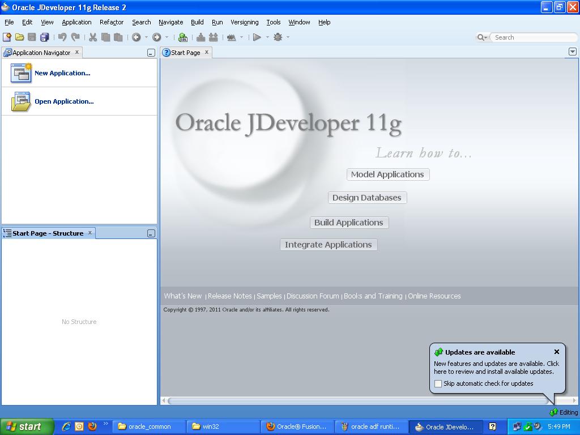580x435 pixels.
Task: Expand the Back history dropdown arrow
Action: [146, 37]
